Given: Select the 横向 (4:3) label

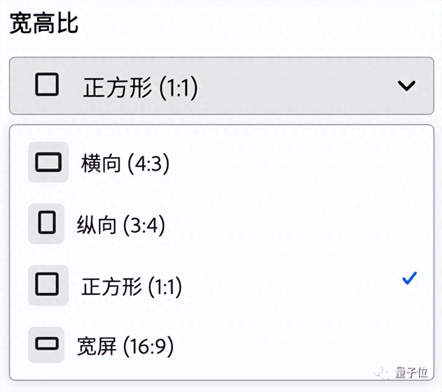Looking at the screenshot, I should pyautogui.click(x=125, y=163).
